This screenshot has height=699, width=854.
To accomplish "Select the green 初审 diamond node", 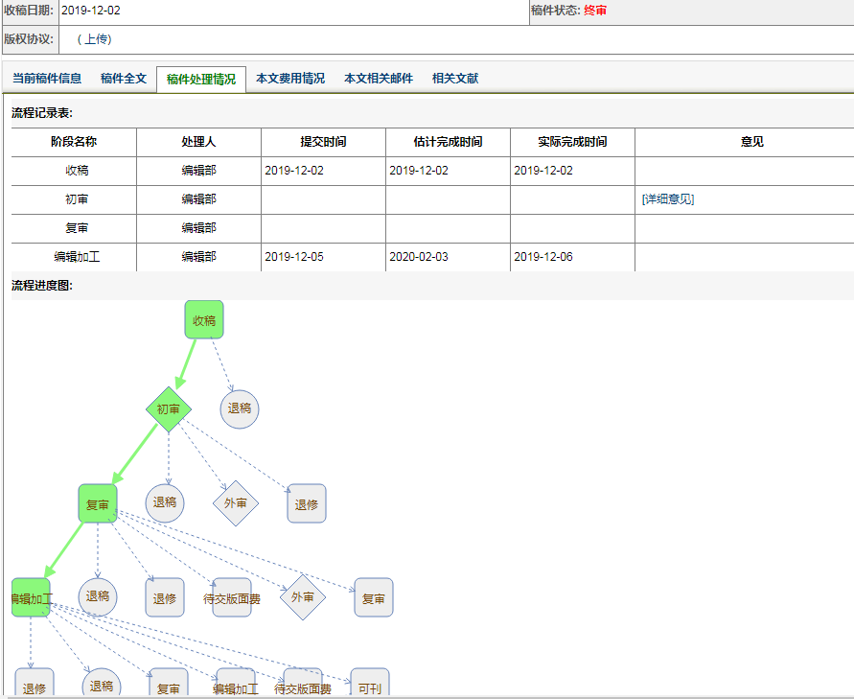I will pos(169,409).
